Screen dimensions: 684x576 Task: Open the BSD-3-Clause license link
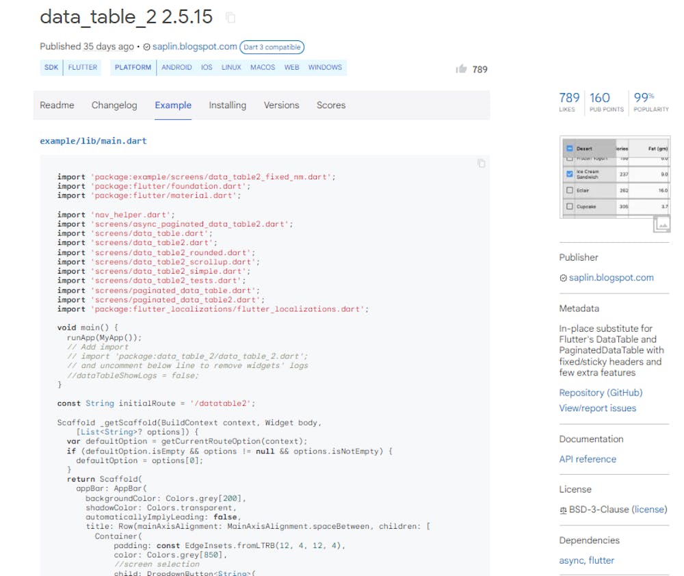[x=650, y=509]
